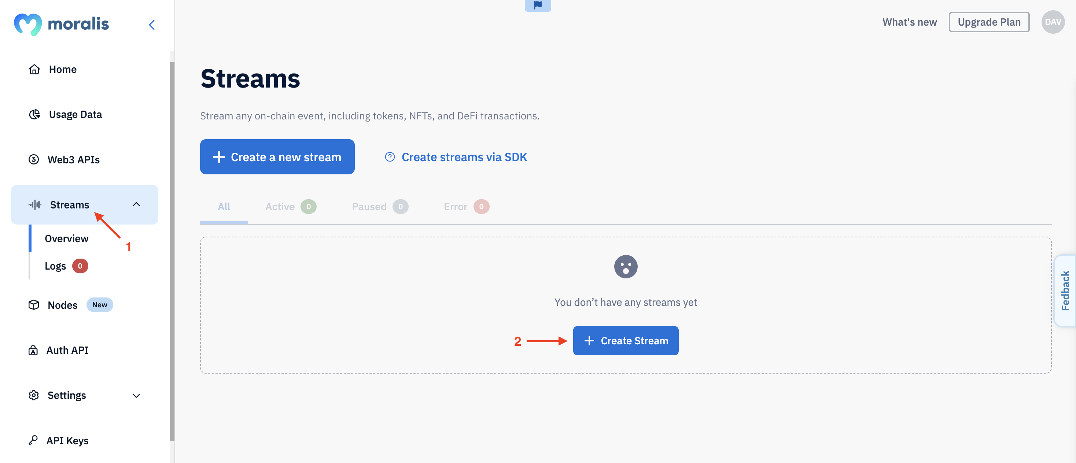Switch to the All streams tab
Screen dimensions: 1076x463
click(224, 207)
